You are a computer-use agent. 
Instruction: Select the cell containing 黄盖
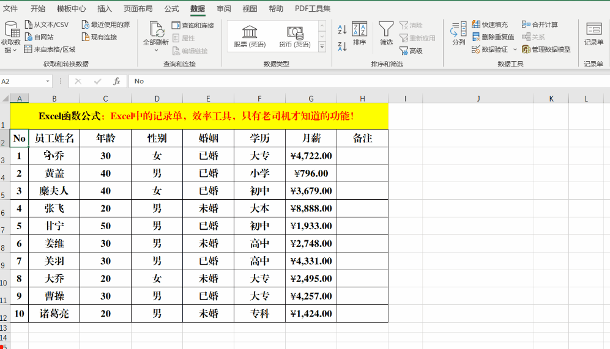(x=54, y=174)
